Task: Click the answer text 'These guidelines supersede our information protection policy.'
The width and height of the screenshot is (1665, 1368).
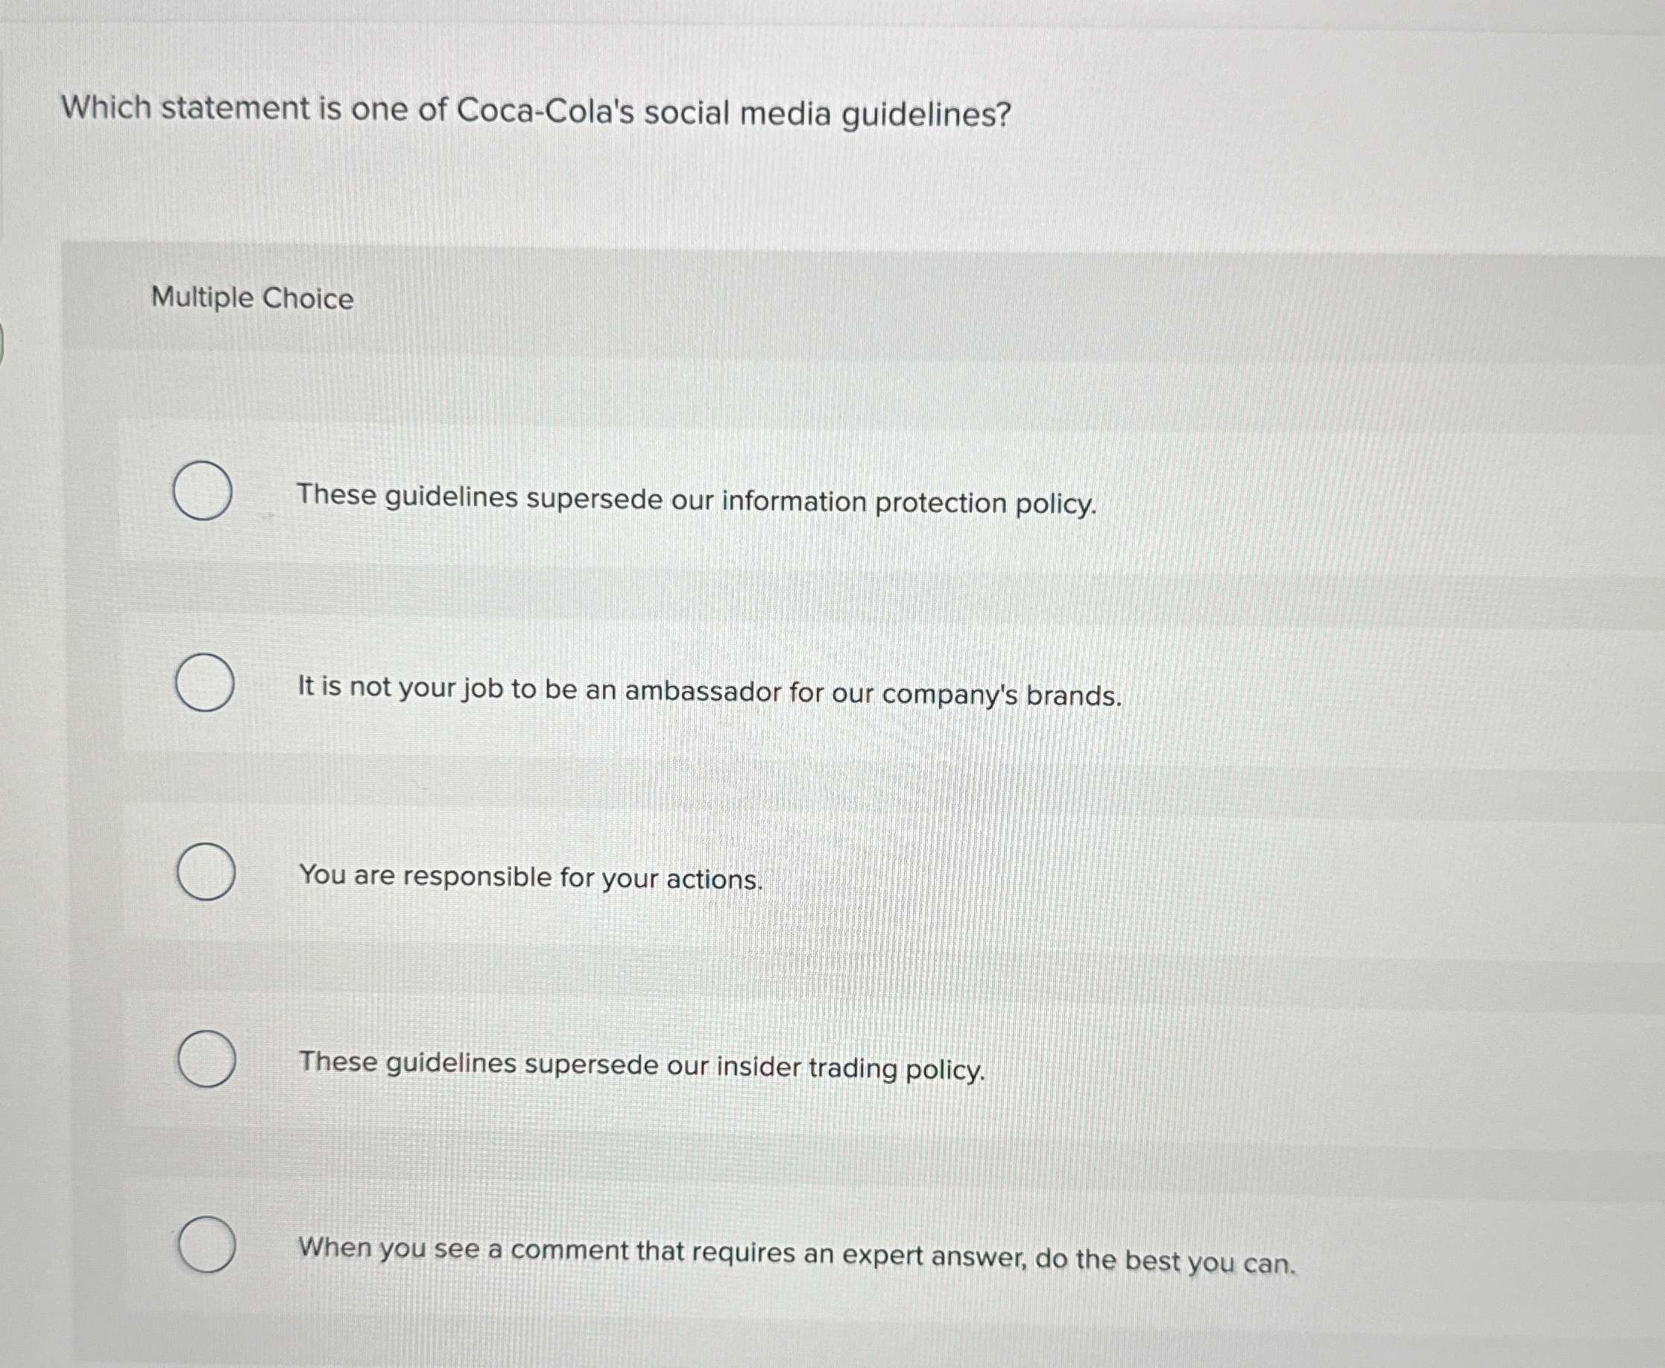Action: pos(696,500)
